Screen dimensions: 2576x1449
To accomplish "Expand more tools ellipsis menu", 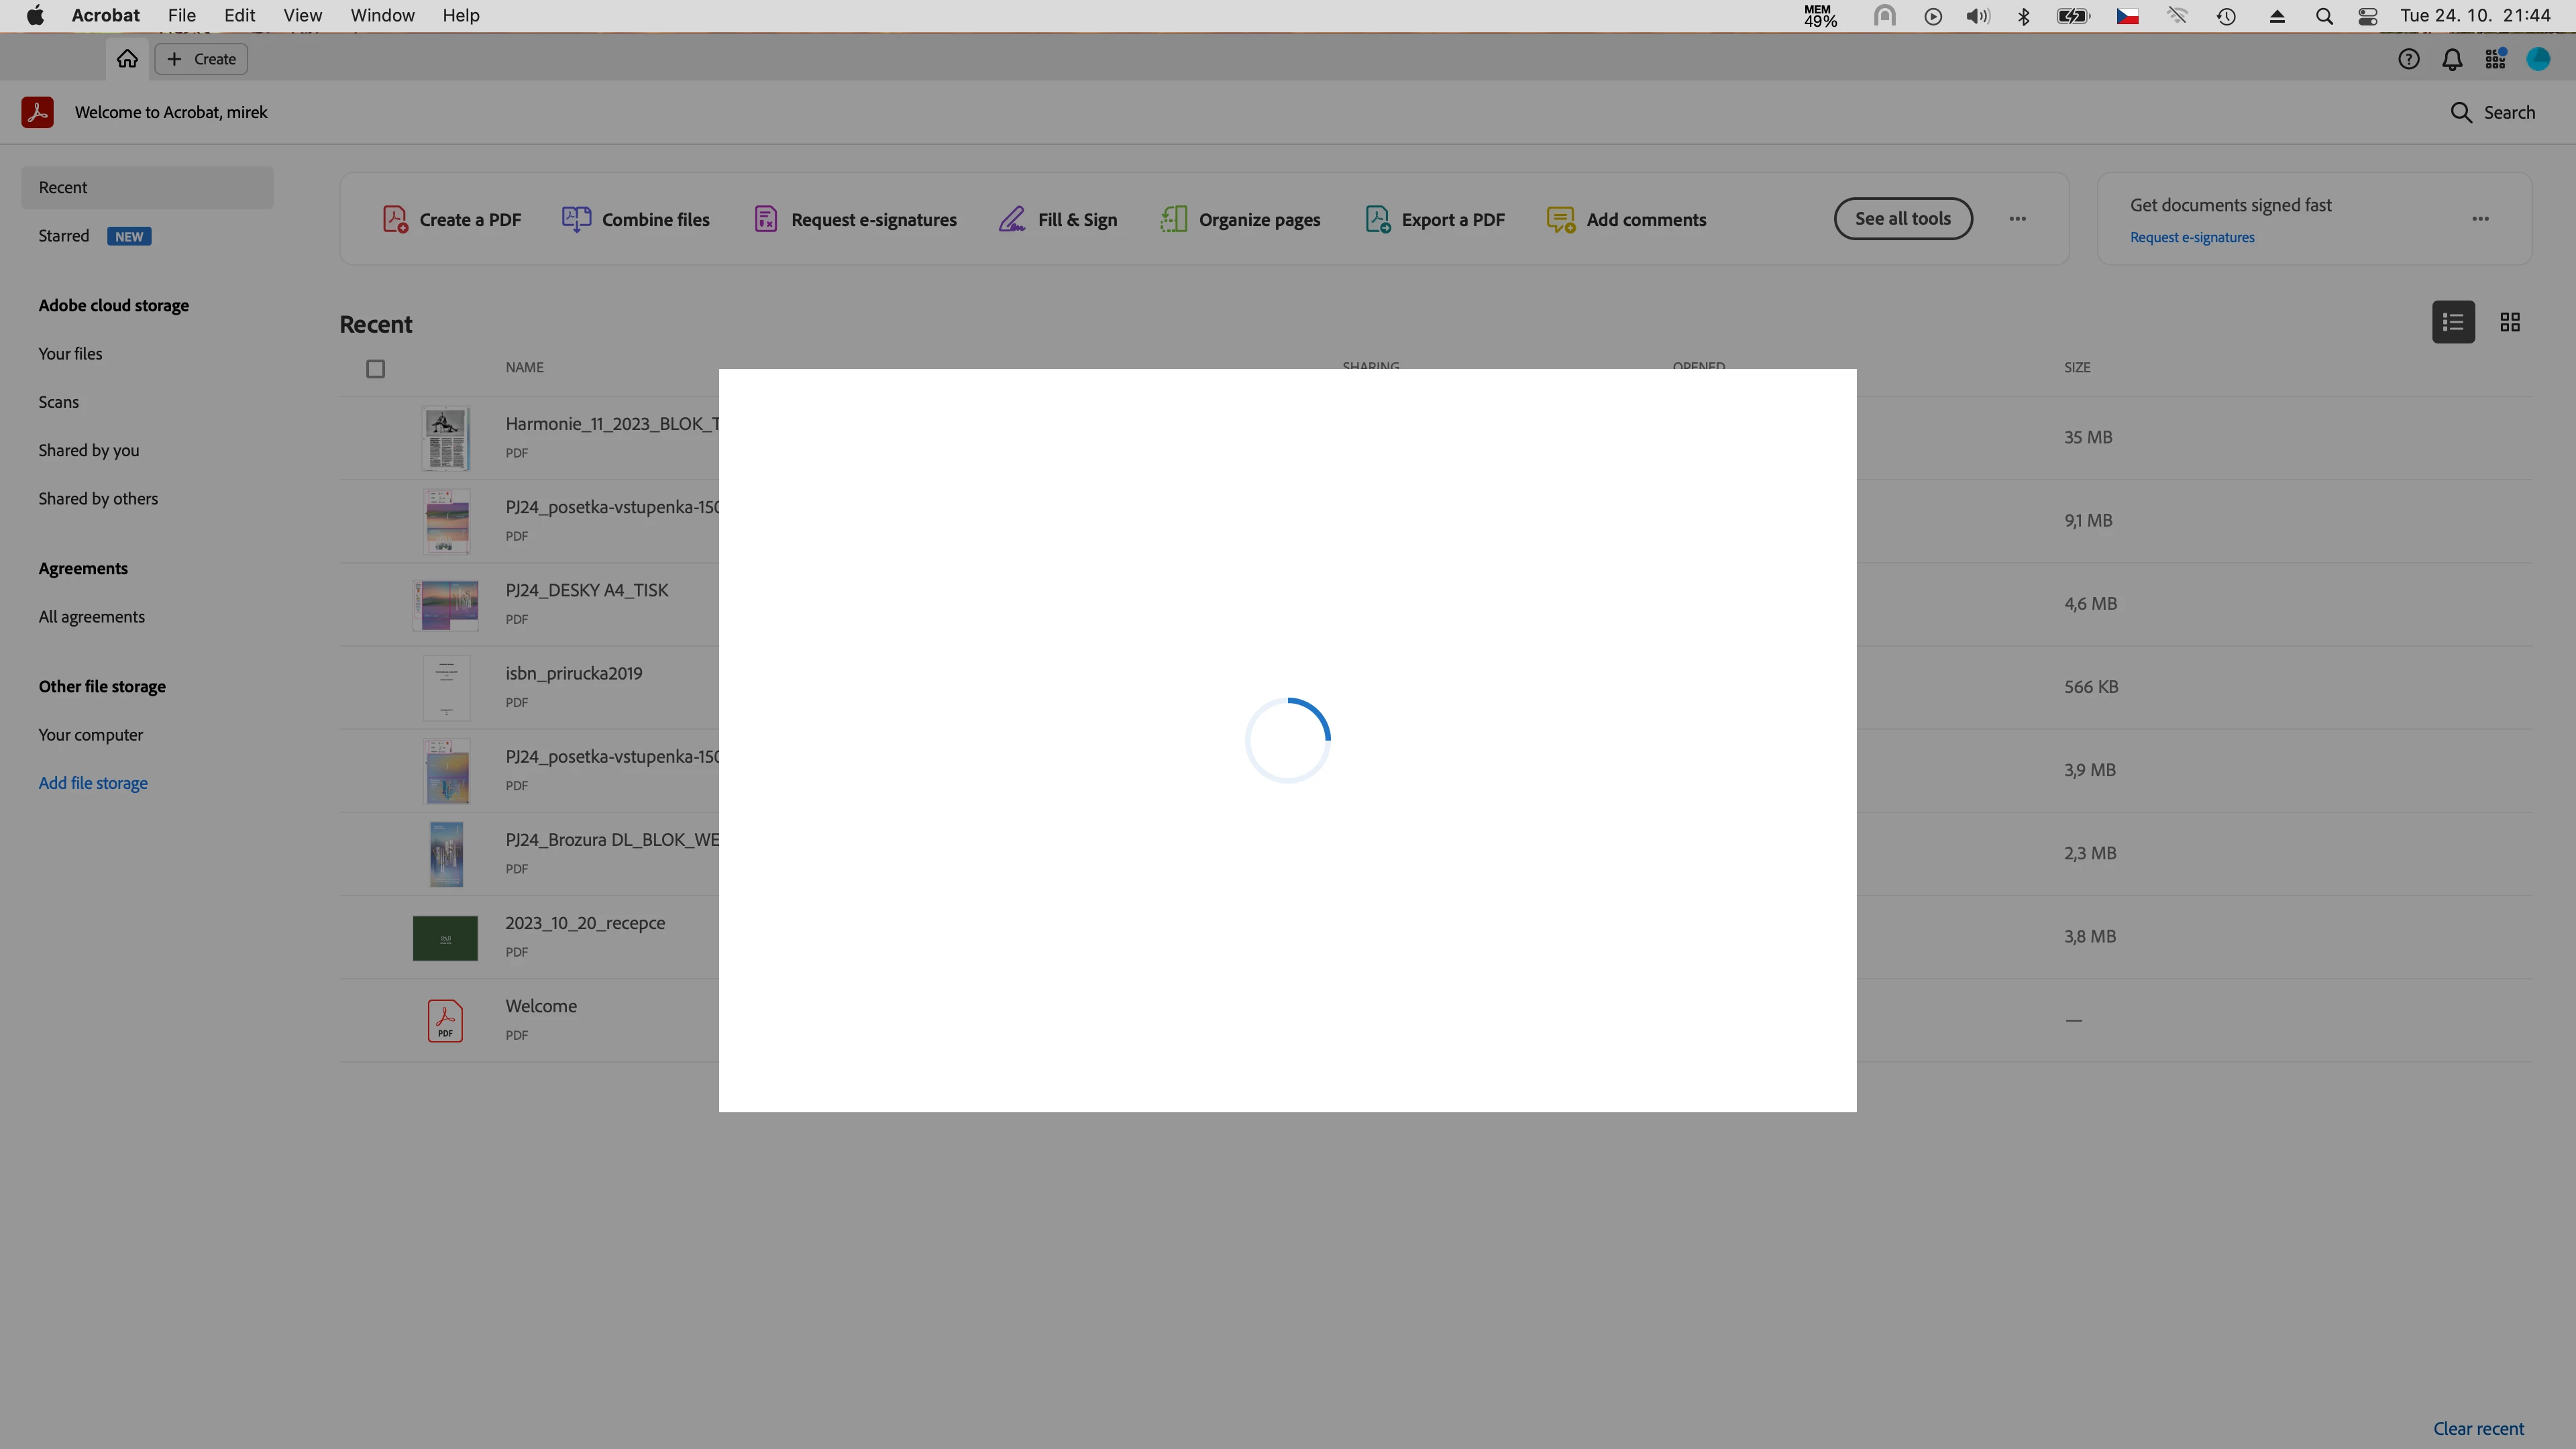I will 2018,219.
